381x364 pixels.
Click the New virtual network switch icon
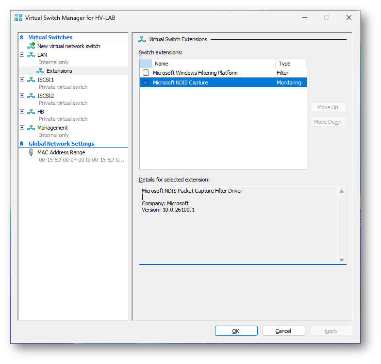31,46
